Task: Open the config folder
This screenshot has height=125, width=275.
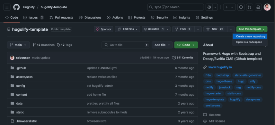Action: 21,86
